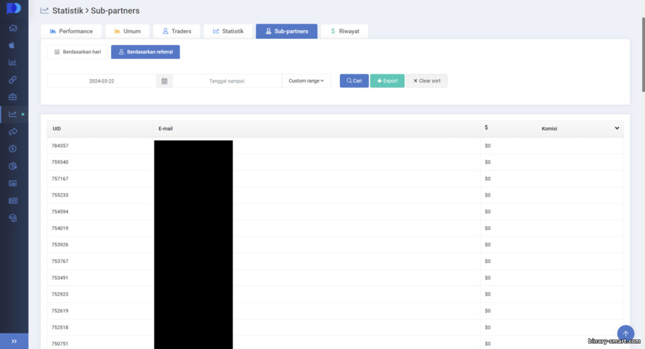
Task: Open the support headset icon in sidebar
Action: (x=13, y=218)
